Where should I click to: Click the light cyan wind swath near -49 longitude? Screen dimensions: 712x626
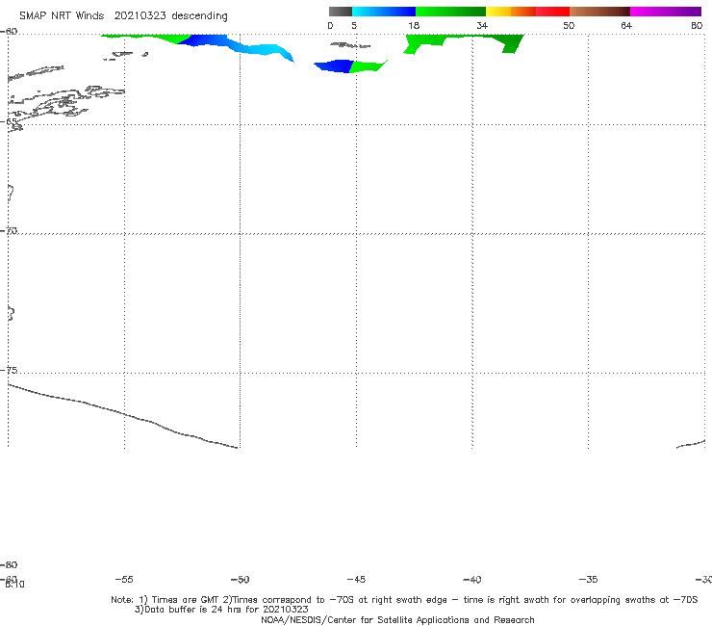point(266,50)
